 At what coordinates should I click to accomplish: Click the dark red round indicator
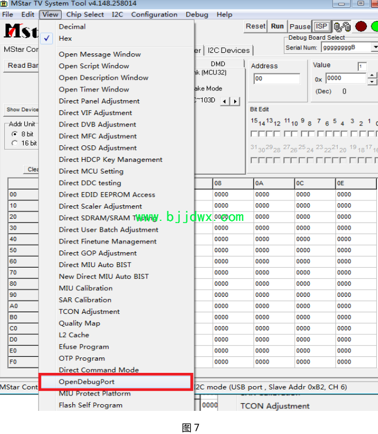(x=361, y=26)
